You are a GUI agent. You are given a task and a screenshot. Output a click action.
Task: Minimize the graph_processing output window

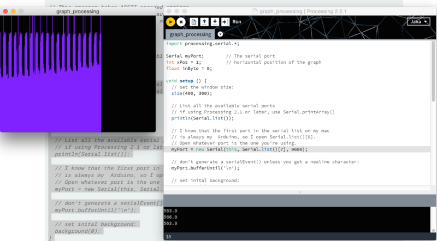coord(14,11)
